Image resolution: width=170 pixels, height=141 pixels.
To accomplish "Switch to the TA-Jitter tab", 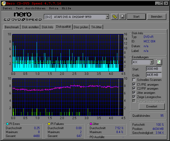I will click(x=96, y=27).
